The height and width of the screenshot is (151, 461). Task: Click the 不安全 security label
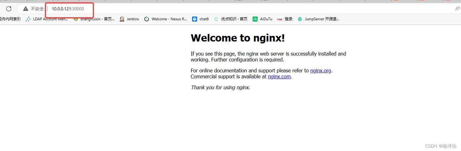coord(37,9)
